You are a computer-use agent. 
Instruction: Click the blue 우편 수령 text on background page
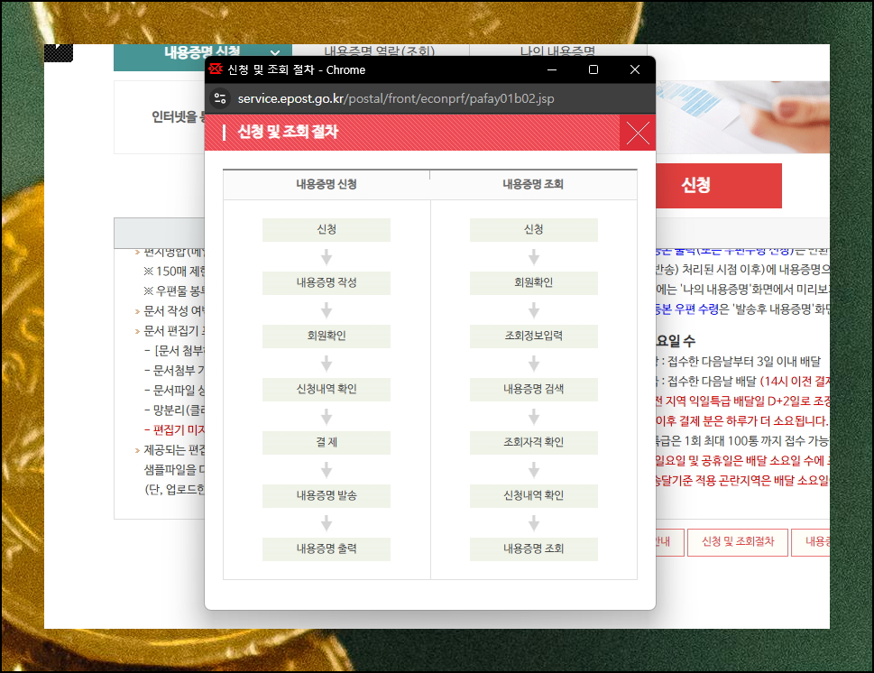point(696,309)
